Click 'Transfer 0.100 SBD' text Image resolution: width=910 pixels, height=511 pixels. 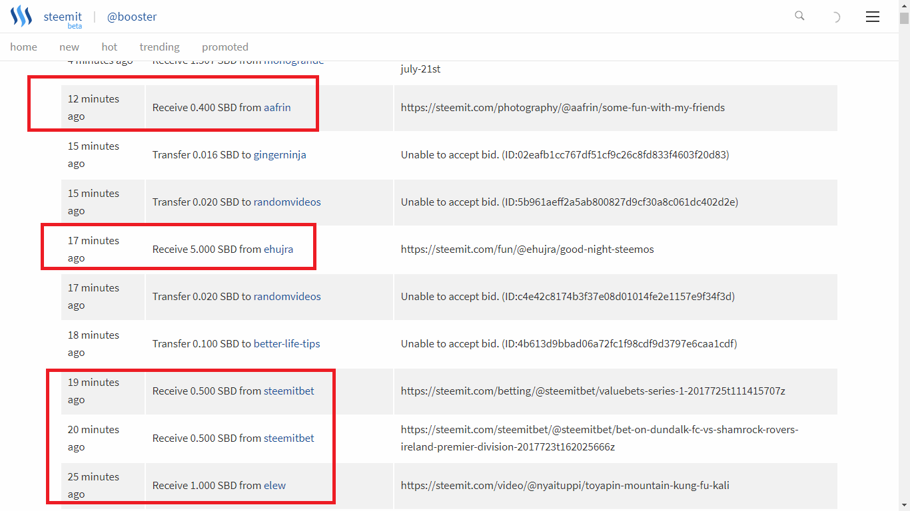pyautogui.click(x=196, y=343)
